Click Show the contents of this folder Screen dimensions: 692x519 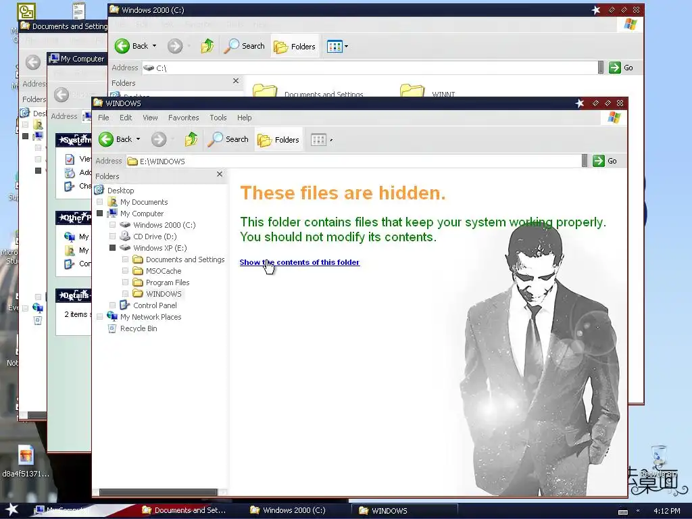tap(299, 262)
